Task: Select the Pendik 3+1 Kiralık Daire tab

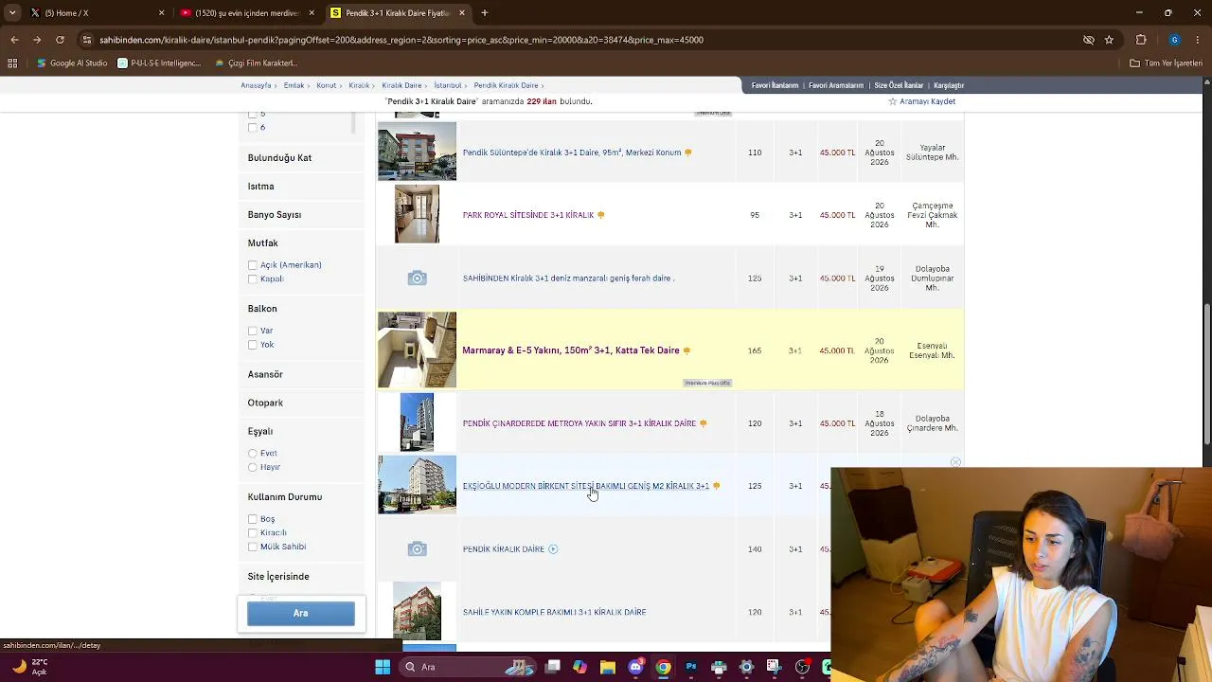Action: point(398,13)
